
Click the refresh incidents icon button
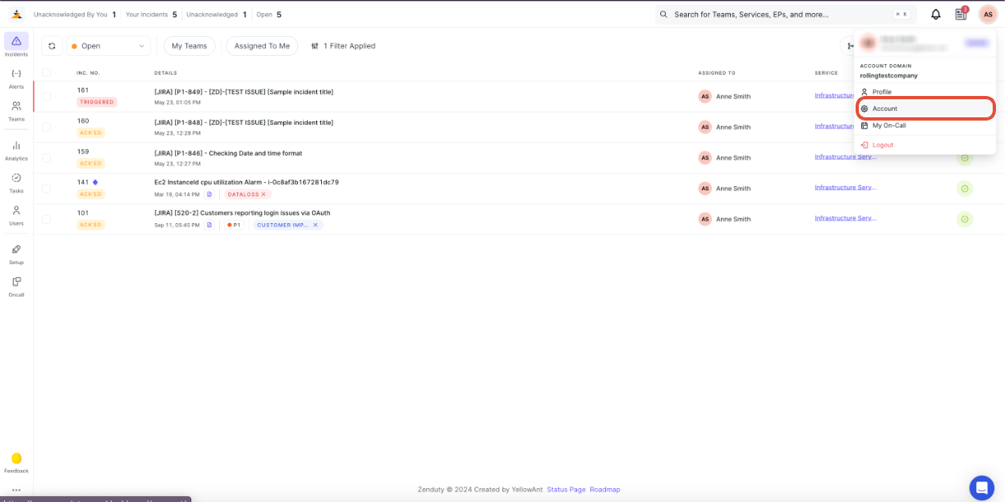[52, 46]
